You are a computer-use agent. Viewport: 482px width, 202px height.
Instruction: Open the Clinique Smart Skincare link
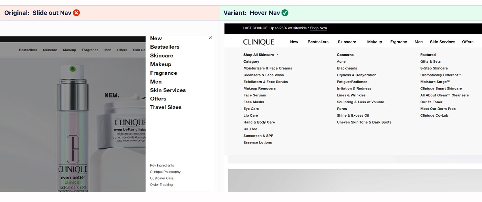click(x=441, y=88)
